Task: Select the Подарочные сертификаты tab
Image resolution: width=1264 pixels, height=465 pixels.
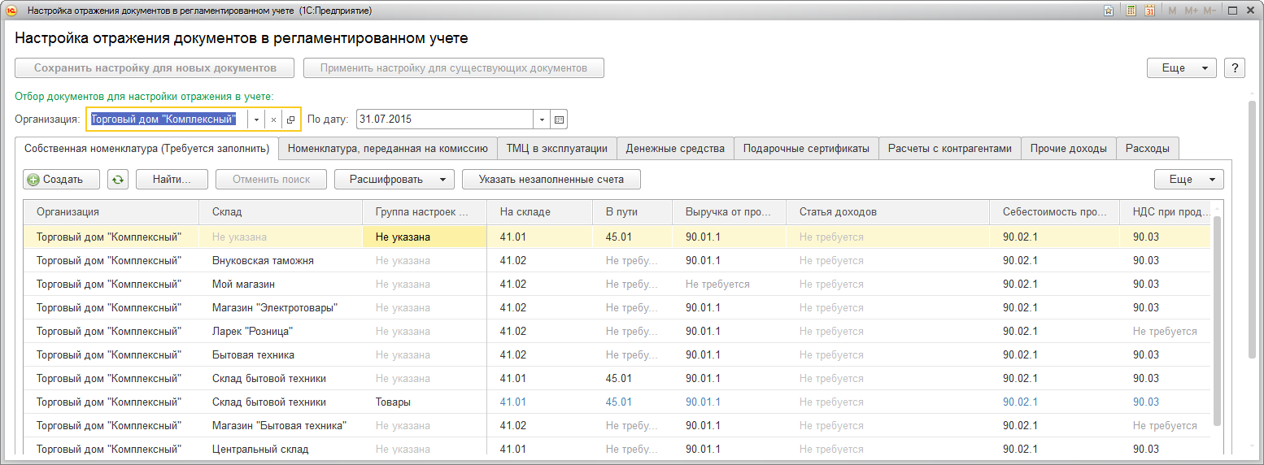Action: click(806, 149)
